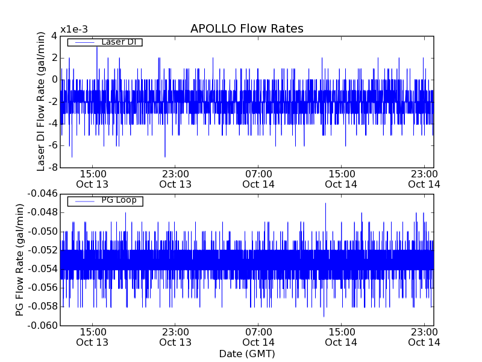Image resolution: width=482 pixels, height=362 pixels.
Task: Click the PG Flow Rate y-axis label
Action: [20, 259]
